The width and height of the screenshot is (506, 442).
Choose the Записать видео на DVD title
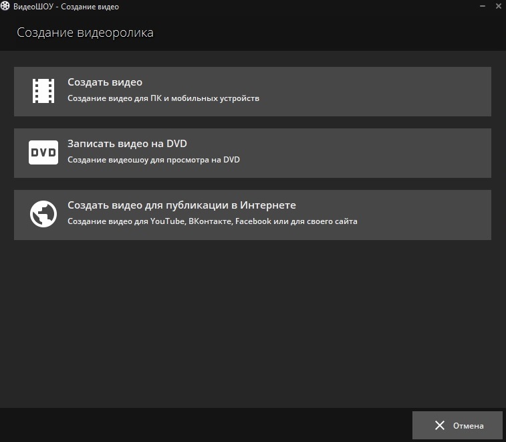pos(127,143)
